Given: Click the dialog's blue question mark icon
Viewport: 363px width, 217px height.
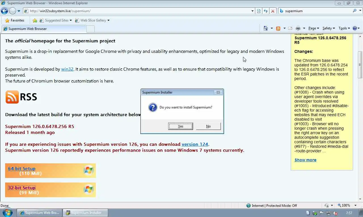Looking at the screenshot, I should (153, 107).
